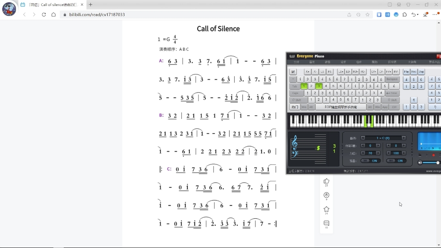The width and height of the screenshot is (441, 248).
Task: Click the K- key button
Action: coord(315,72)
